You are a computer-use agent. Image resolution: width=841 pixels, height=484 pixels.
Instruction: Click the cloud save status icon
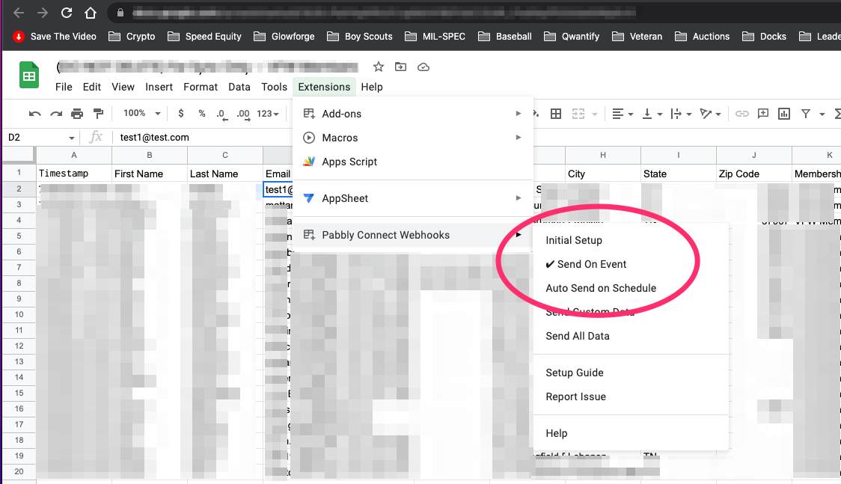click(423, 67)
